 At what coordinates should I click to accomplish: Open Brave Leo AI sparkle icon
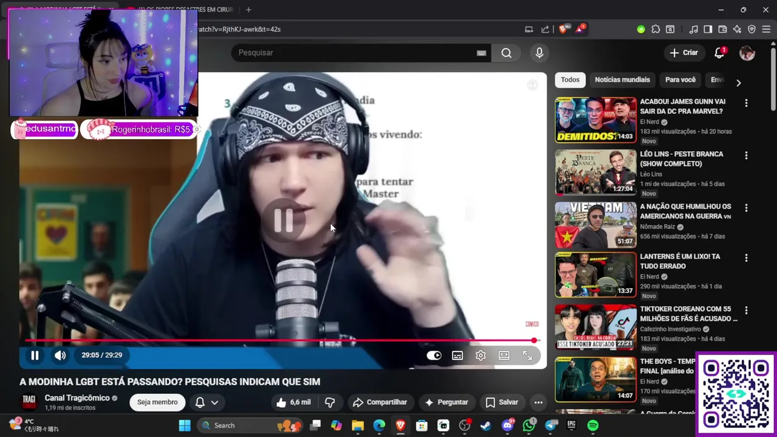click(737, 29)
